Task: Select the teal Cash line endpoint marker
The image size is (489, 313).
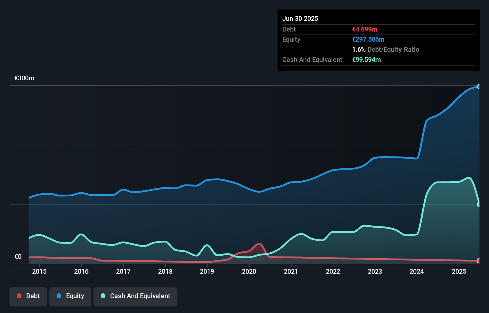Action: (x=479, y=204)
